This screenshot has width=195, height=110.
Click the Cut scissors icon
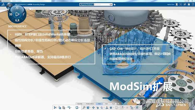click(x=55, y=107)
